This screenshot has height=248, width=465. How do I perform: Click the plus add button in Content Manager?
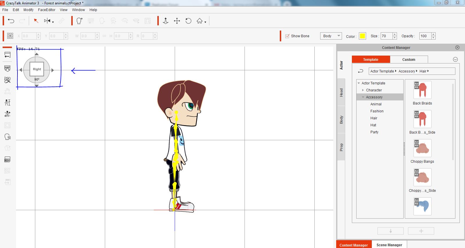point(421,231)
